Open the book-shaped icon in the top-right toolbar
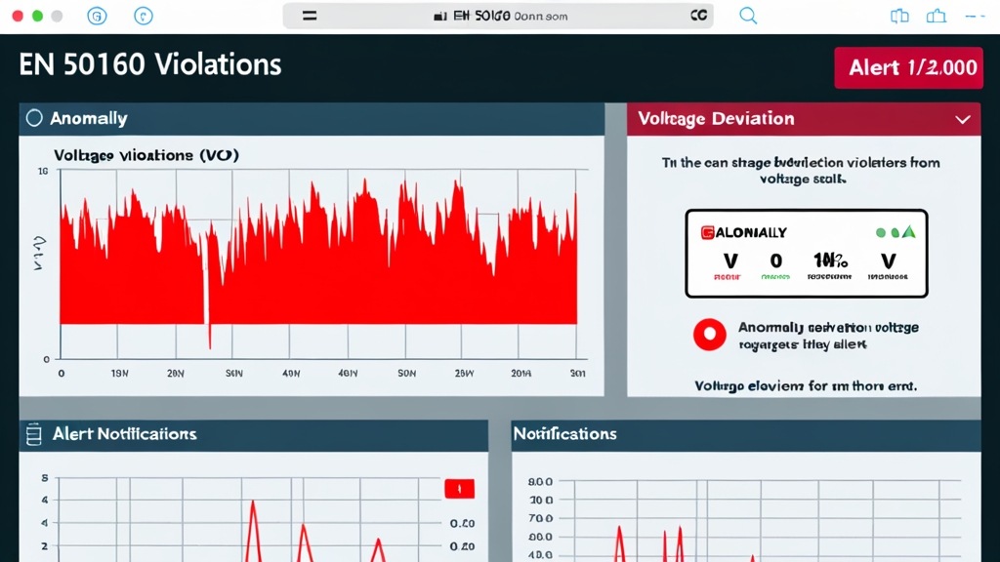 (899, 16)
